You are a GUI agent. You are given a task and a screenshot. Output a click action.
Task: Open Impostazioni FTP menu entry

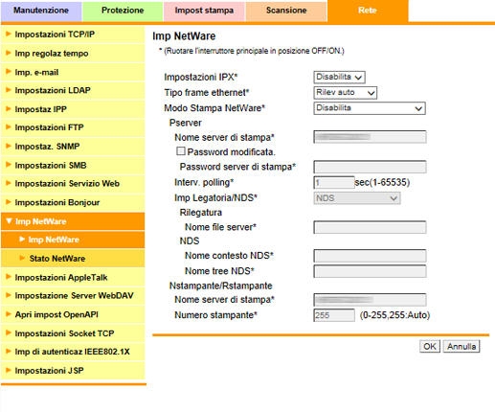pos(73,127)
